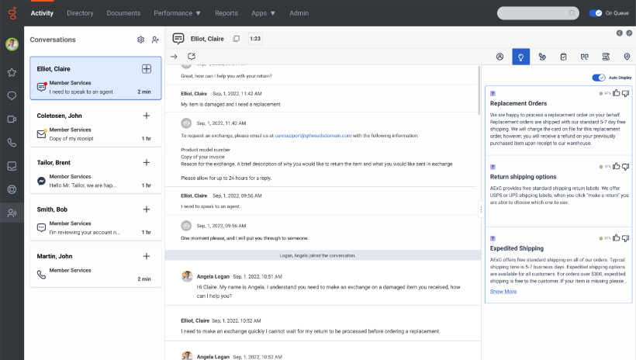This screenshot has height=360, width=636.
Task: Open conversations settings gear
Action: tap(140, 40)
